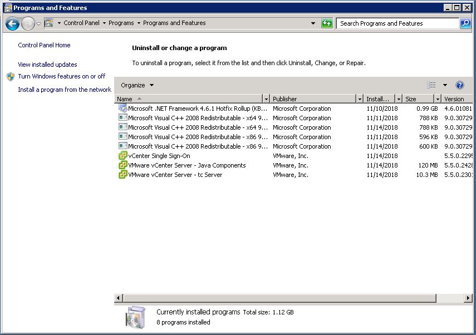476x335 pixels.
Task: Open View installed updates link
Action: [x=47, y=65]
